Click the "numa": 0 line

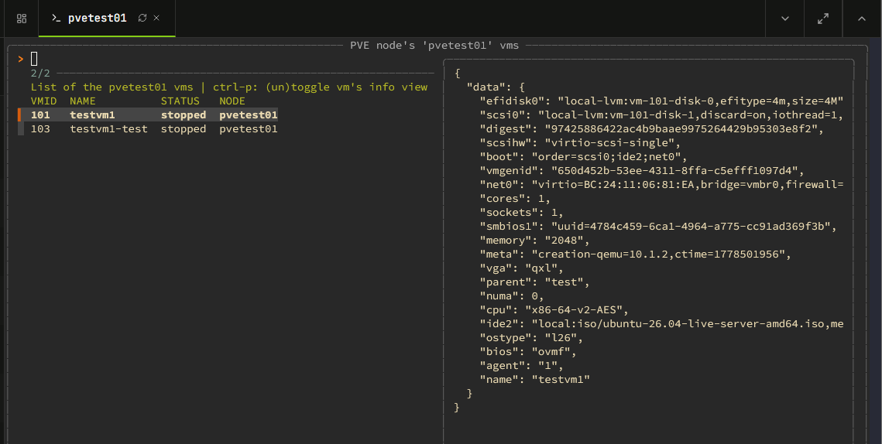coord(511,295)
